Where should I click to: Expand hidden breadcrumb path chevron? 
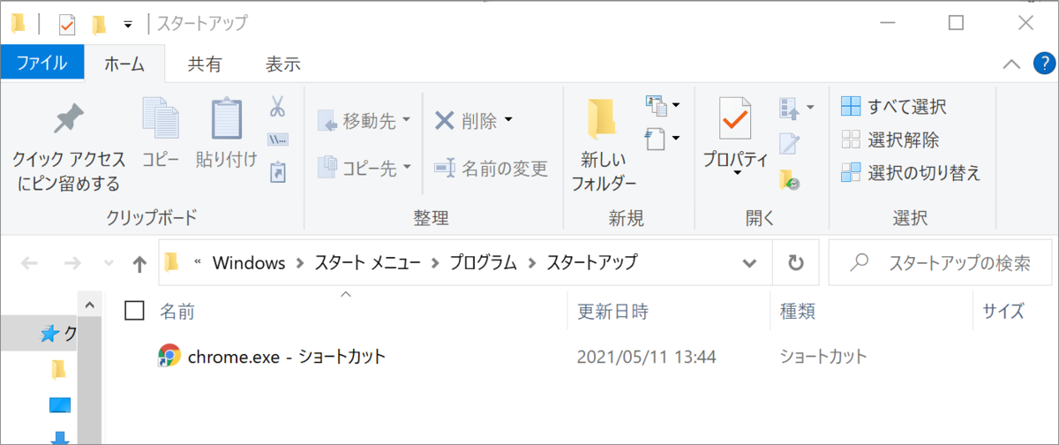pyautogui.click(x=198, y=262)
